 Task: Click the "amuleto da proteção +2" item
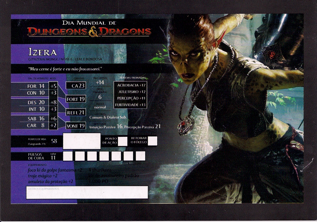click(x=51, y=182)
